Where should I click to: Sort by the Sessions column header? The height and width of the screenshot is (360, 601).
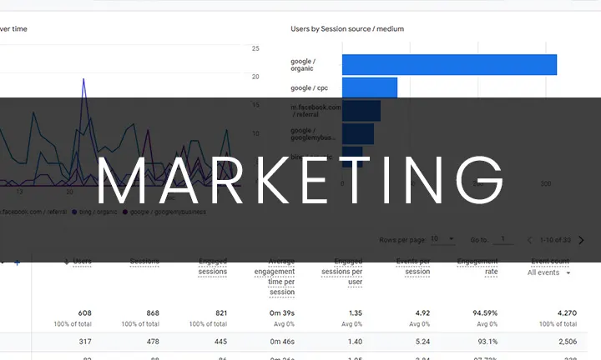(x=145, y=262)
